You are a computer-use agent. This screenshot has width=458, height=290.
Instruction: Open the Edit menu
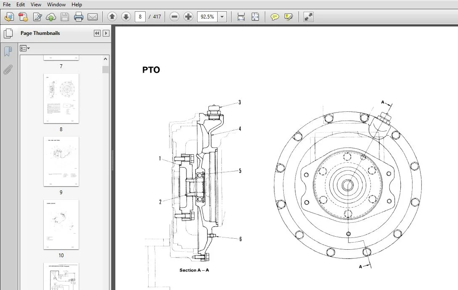[x=21, y=4]
